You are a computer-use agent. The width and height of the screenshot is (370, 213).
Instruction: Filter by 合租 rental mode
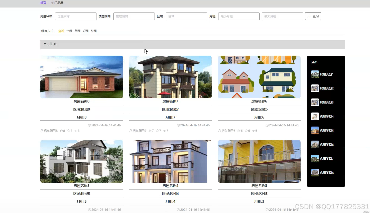tap(69, 31)
